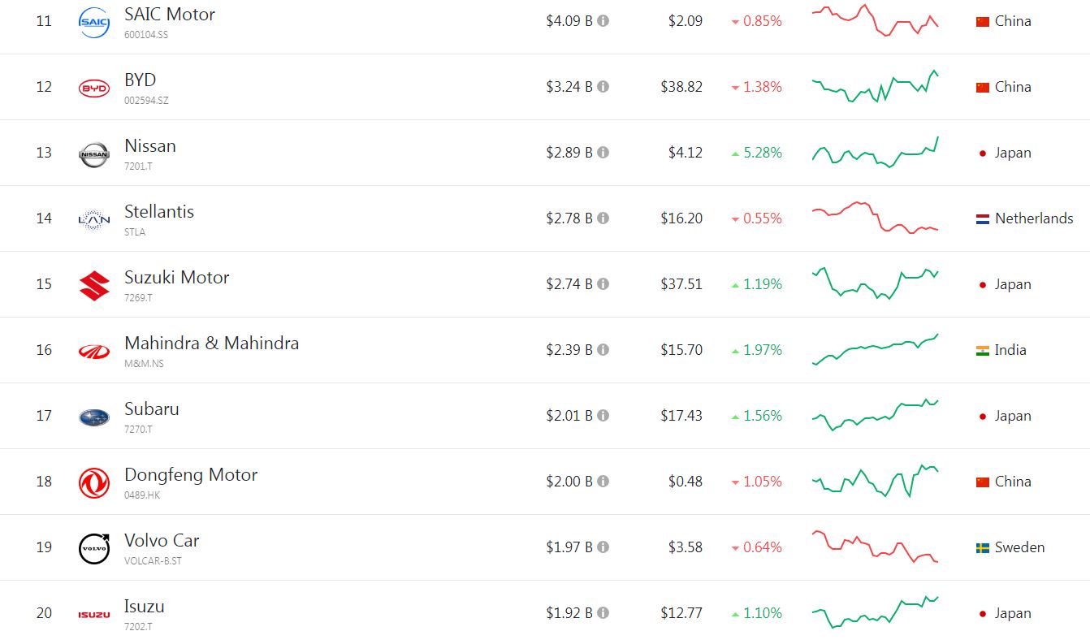
Task: Open the Dongfeng Motor company page
Action: click(191, 475)
